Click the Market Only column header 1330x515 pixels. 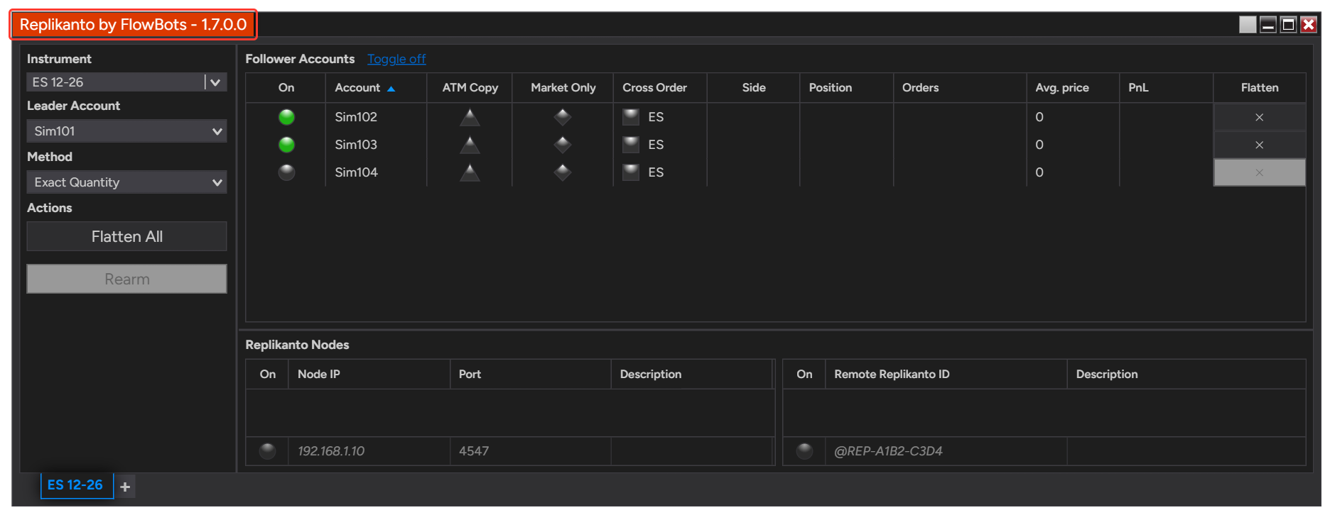(563, 88)
